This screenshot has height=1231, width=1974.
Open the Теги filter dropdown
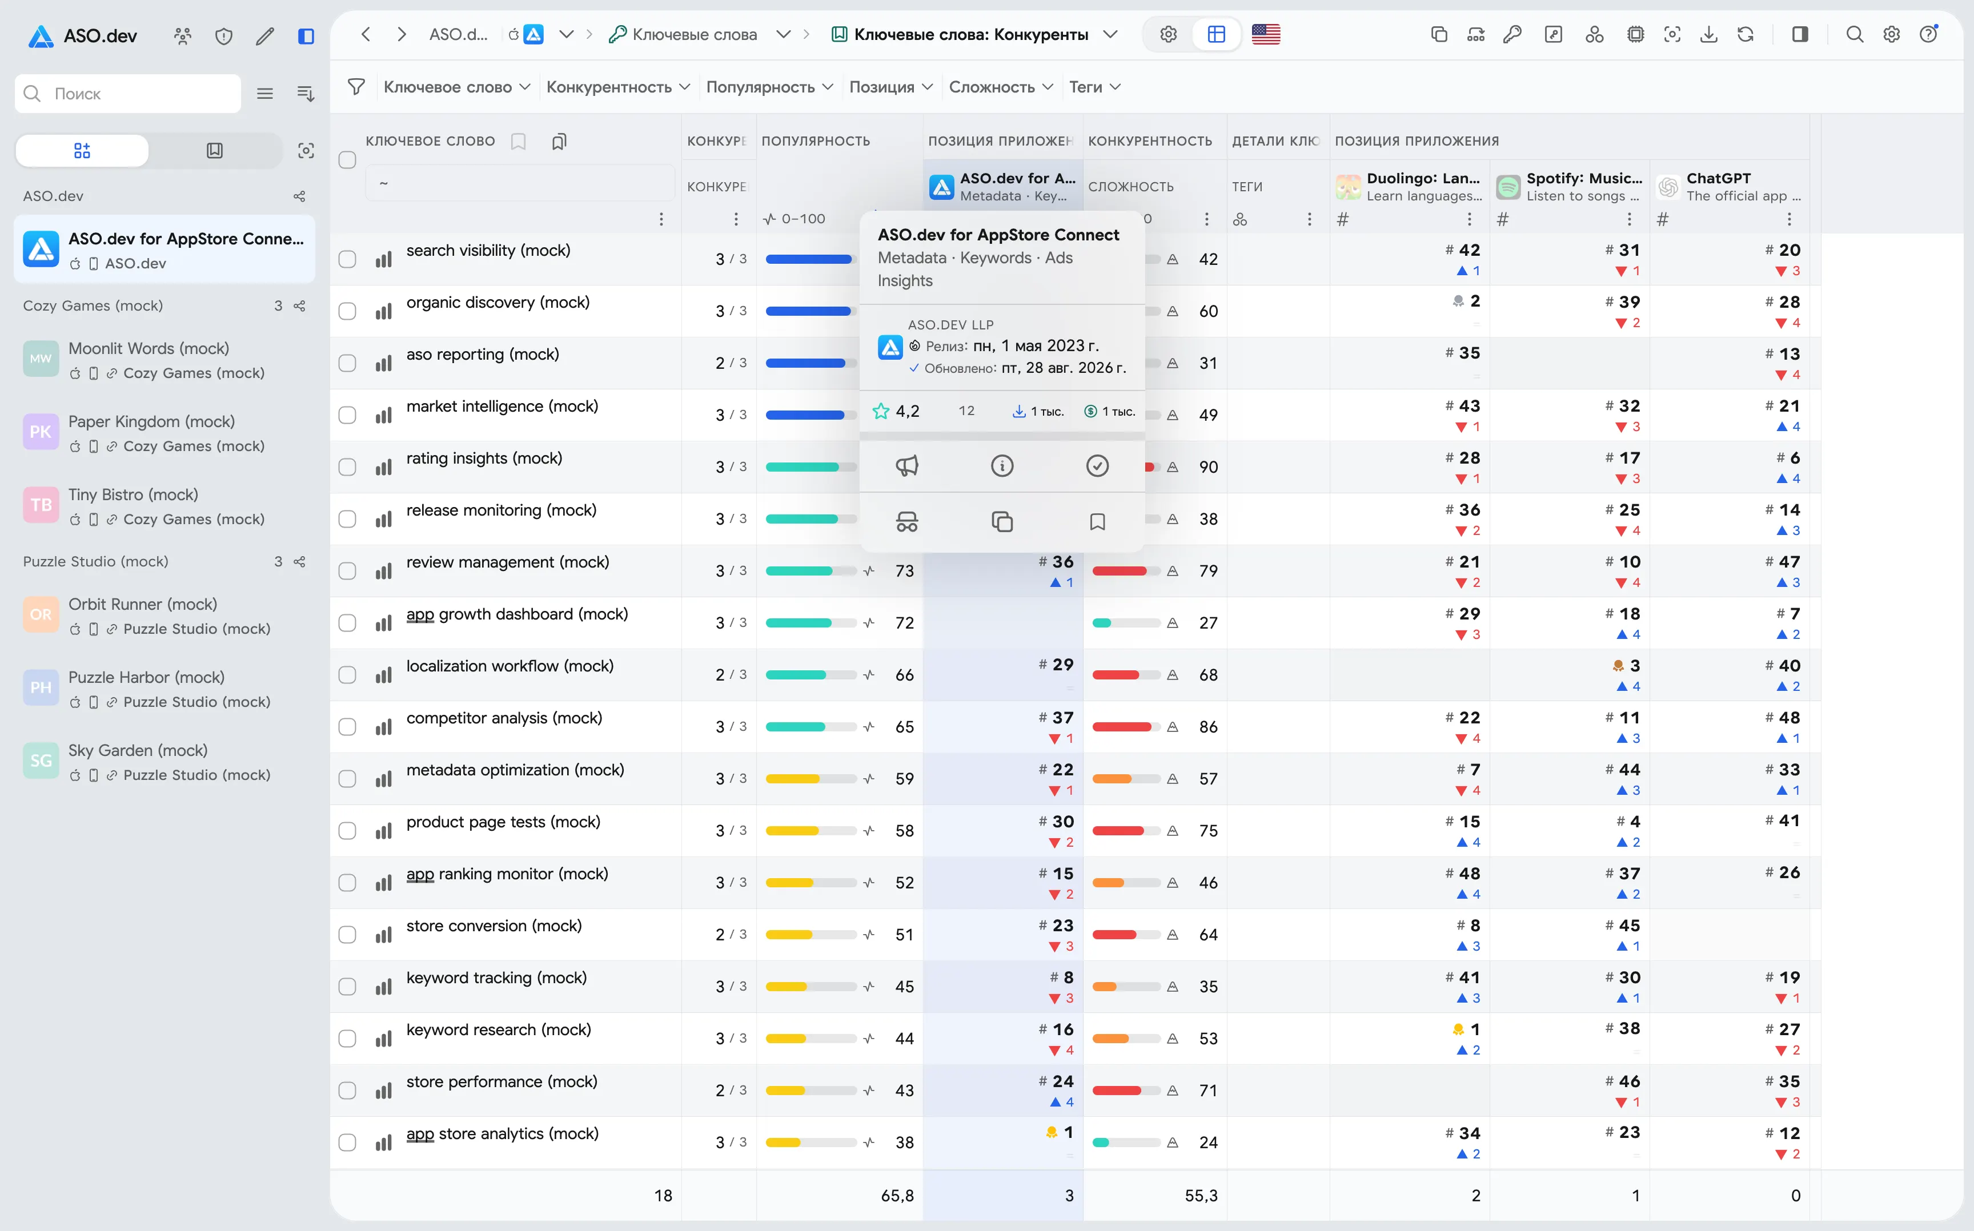click(1094, 86)
